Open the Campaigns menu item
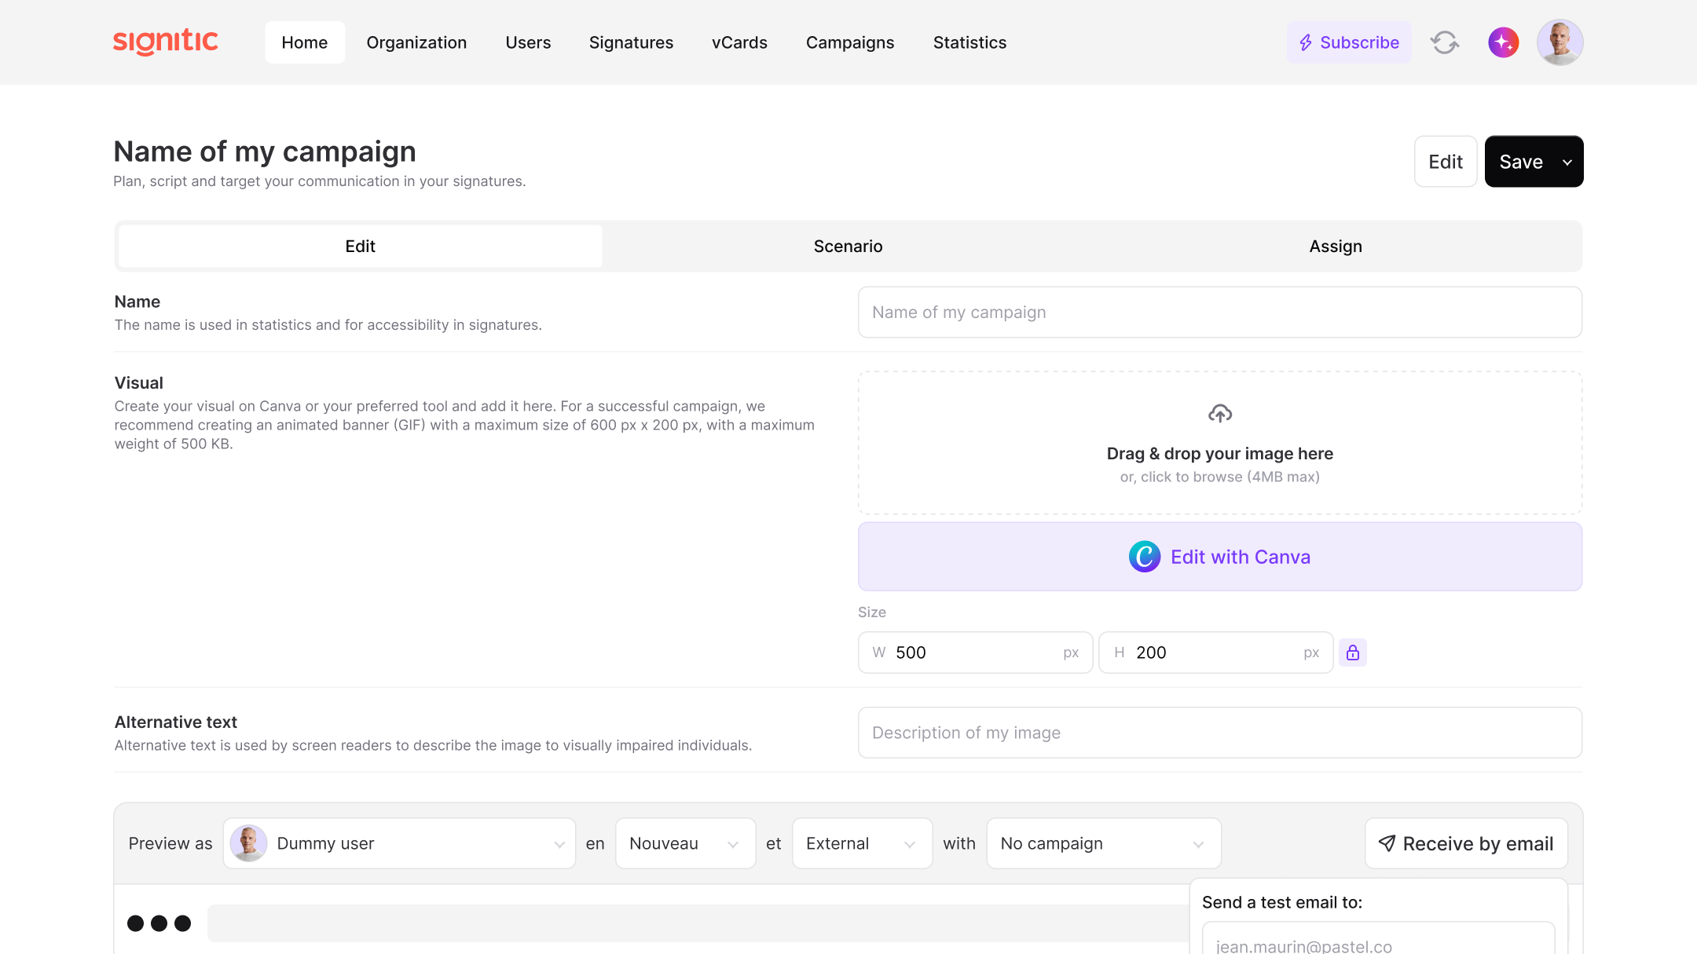This screenshot has height=954, width=1697. tap(850, 42)
